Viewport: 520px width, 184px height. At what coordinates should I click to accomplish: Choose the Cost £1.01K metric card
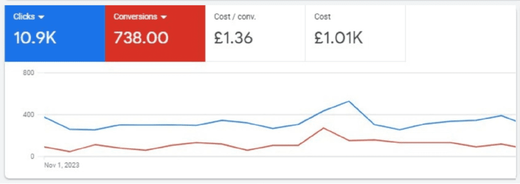[355, 33]
